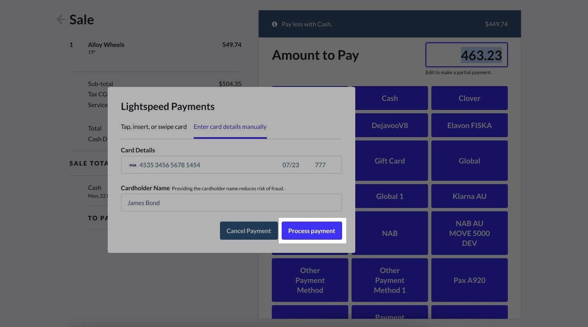Click Cancel Payment button
The width and height of the screenshot is (588, 327).
pos(249,231)
